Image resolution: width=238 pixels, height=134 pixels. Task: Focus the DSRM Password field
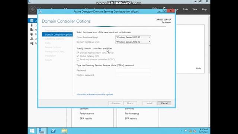pyautogui.click(x=133, y=70)
